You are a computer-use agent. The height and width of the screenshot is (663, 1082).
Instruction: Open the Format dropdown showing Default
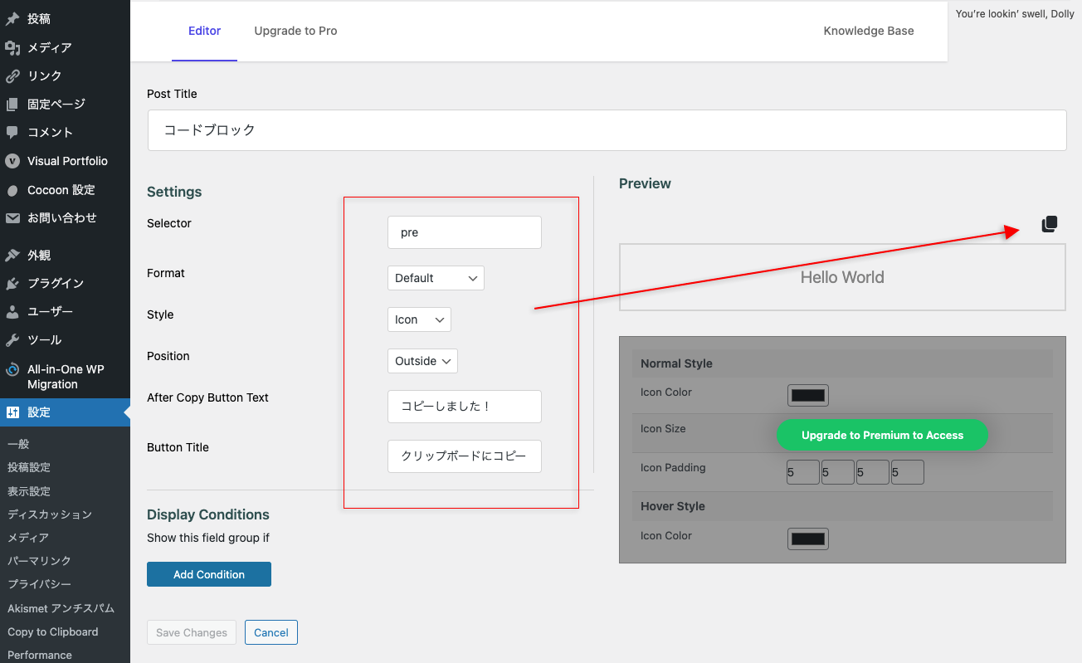tap(436, 278)
